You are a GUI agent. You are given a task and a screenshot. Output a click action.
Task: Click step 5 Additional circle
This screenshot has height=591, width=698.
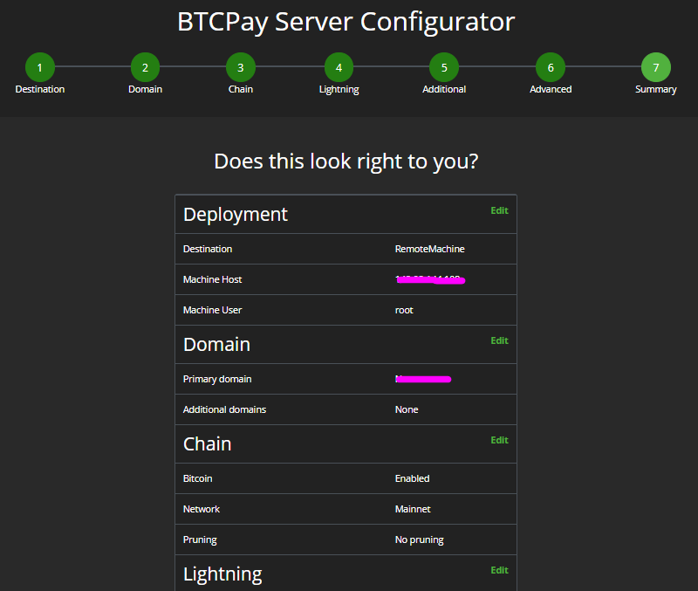[444, 67]
